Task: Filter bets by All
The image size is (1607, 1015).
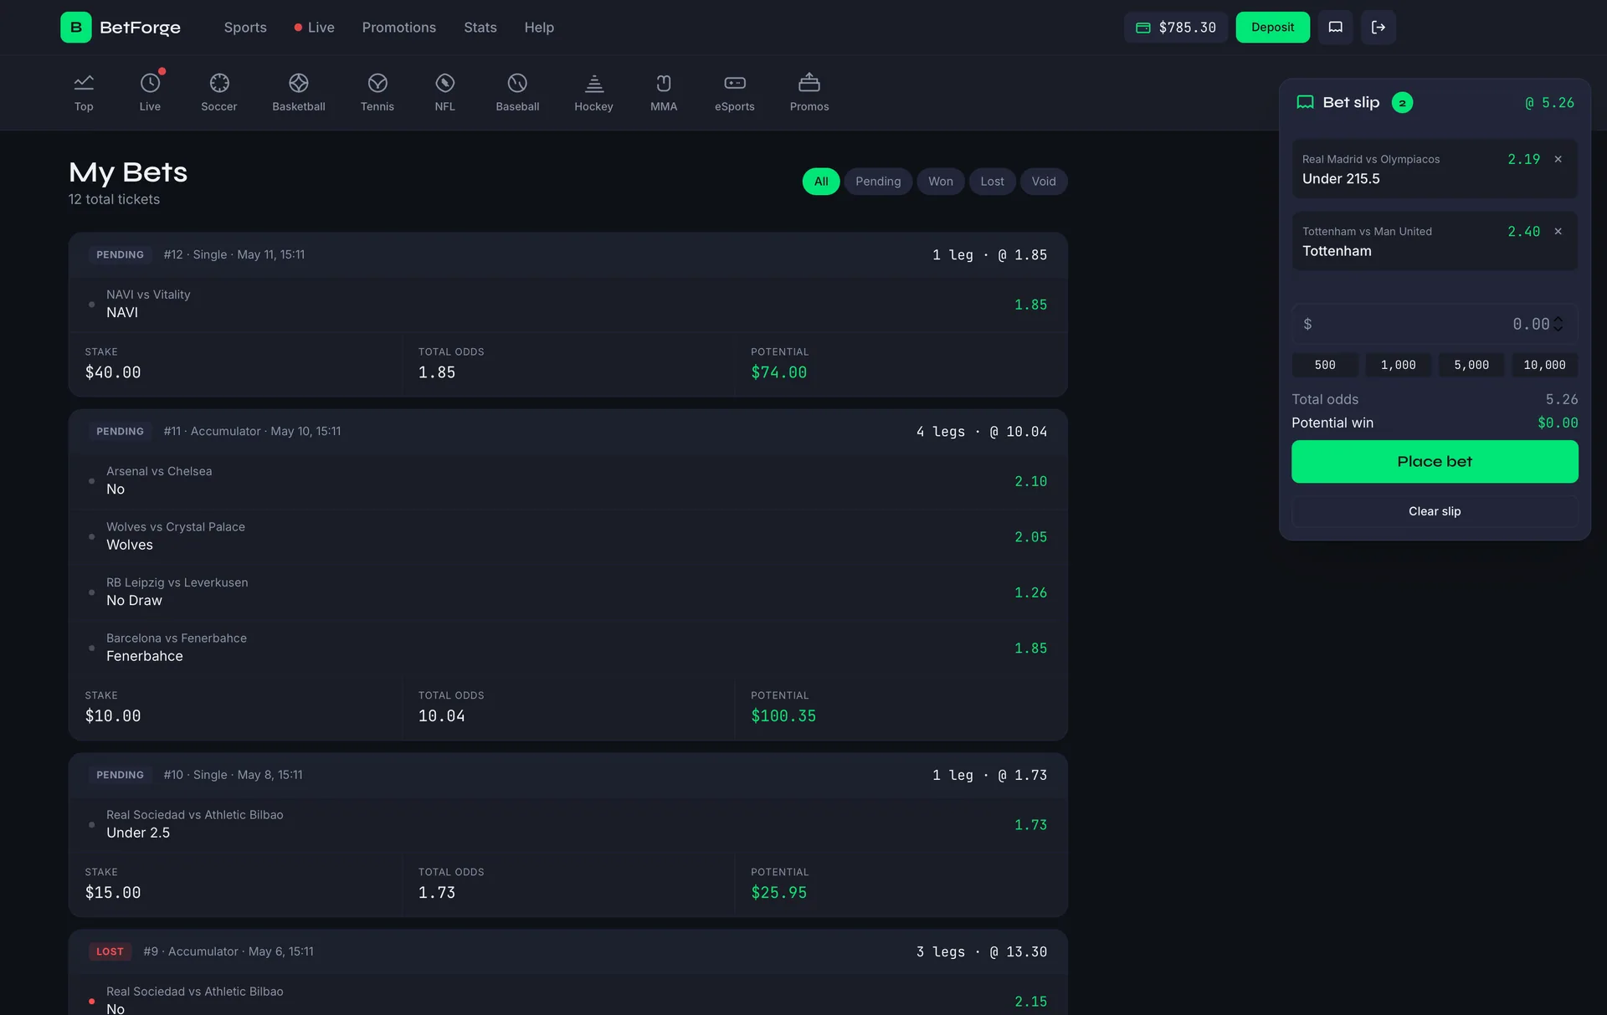Action: tap(821, 182)
